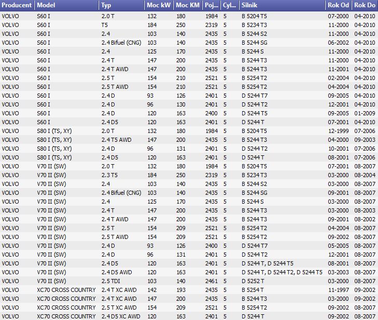This screenshot has width=378, height=320.
Task: Select the engine cell B 5234 T3 for S60 I T5
Action: pyautogui.click(x=254, y=25)
